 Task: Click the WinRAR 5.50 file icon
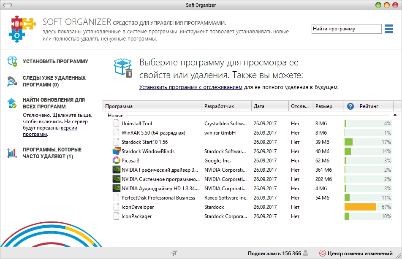[x=117, y=132]
